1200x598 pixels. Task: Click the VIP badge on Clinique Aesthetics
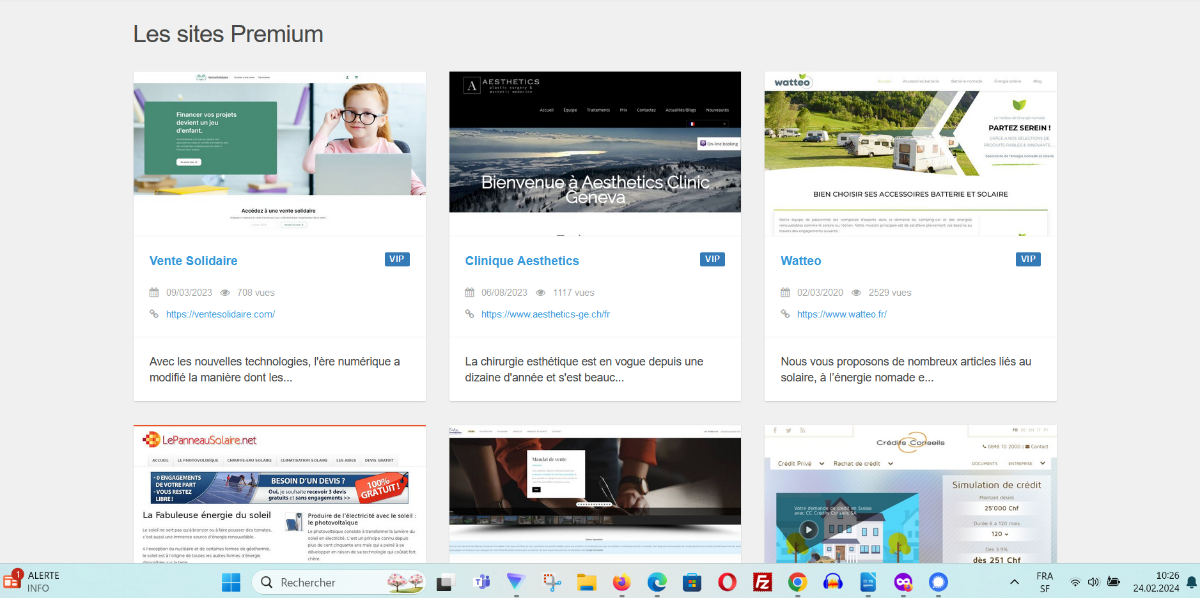[712, 259]
